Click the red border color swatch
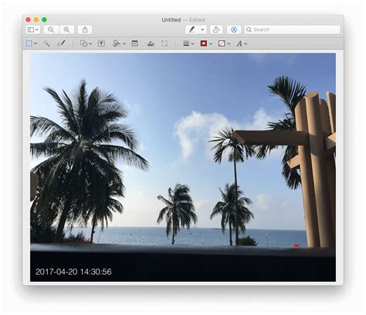The height and width of the screenshot is (315, 366). 204,43
